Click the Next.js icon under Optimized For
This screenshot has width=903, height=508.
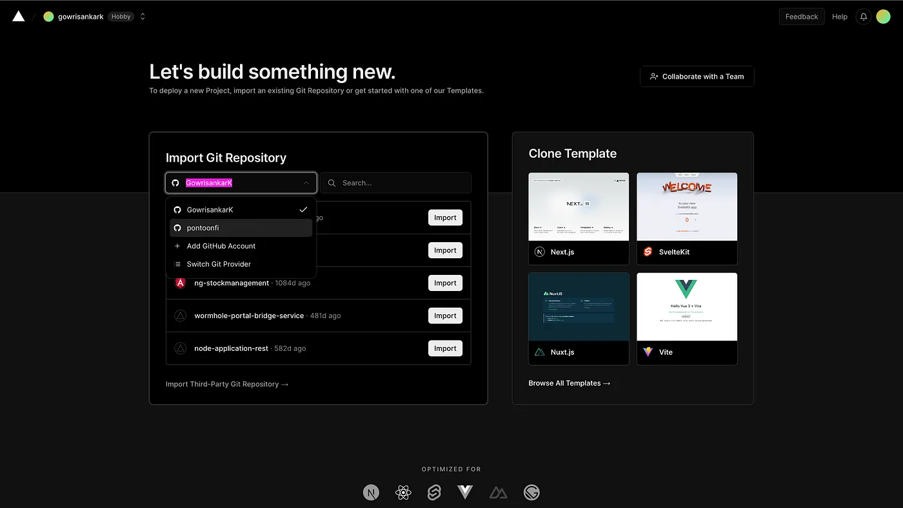tap(371, 493)
